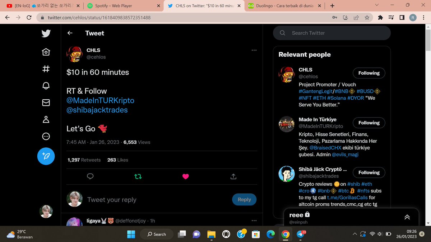Open saved passwords key icon
431x242 pixels.
[x=334, y=17]
